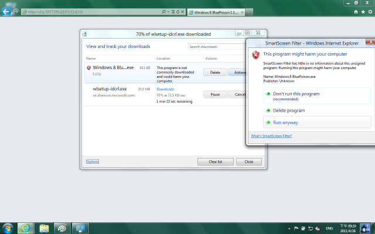Open Windows Explorer folder taskbar icon
Image resolution: width=375 pixels, height=234 pixels.
[x=44, y=228]
